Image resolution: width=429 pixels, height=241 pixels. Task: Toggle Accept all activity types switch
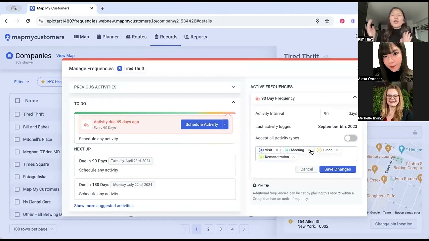coord(350,138)
